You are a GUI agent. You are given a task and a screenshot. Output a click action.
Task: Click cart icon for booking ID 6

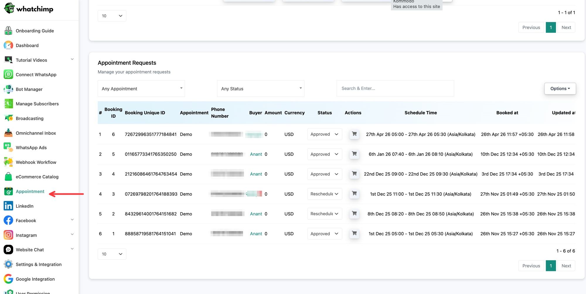354,134
